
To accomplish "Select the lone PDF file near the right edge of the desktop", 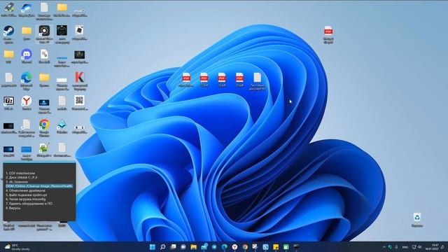I will click(x=328, y=31).
